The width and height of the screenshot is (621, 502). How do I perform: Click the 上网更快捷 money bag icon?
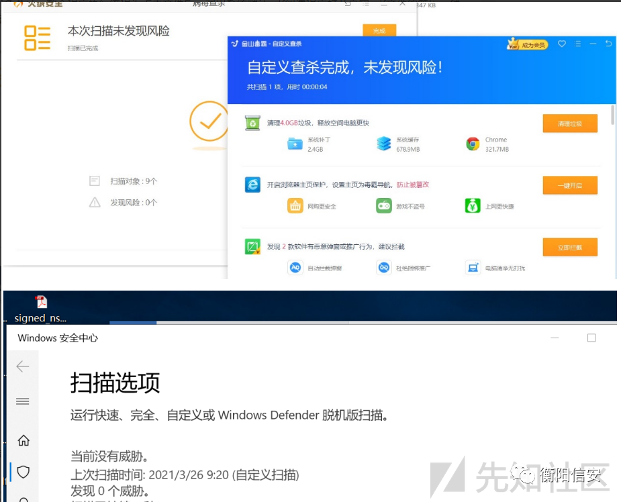[473, 206]
